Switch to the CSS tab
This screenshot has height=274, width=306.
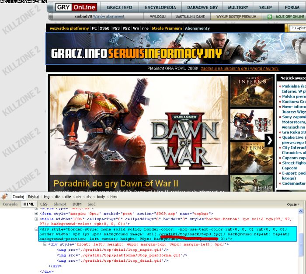(44, 204)
